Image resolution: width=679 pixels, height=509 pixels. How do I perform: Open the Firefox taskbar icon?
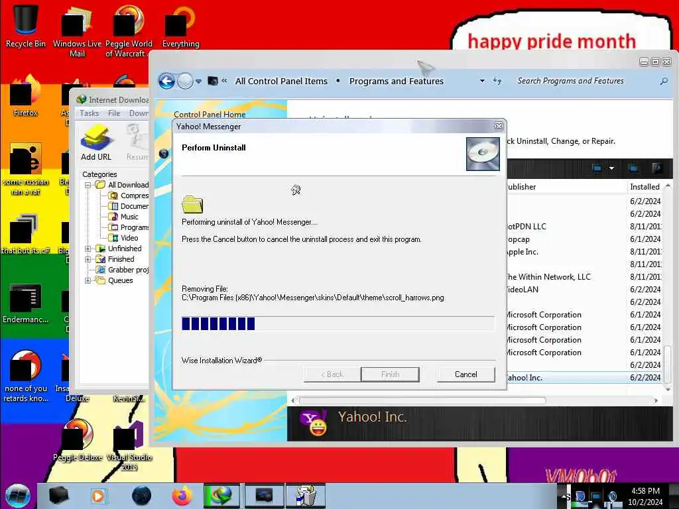coord(182,496)
